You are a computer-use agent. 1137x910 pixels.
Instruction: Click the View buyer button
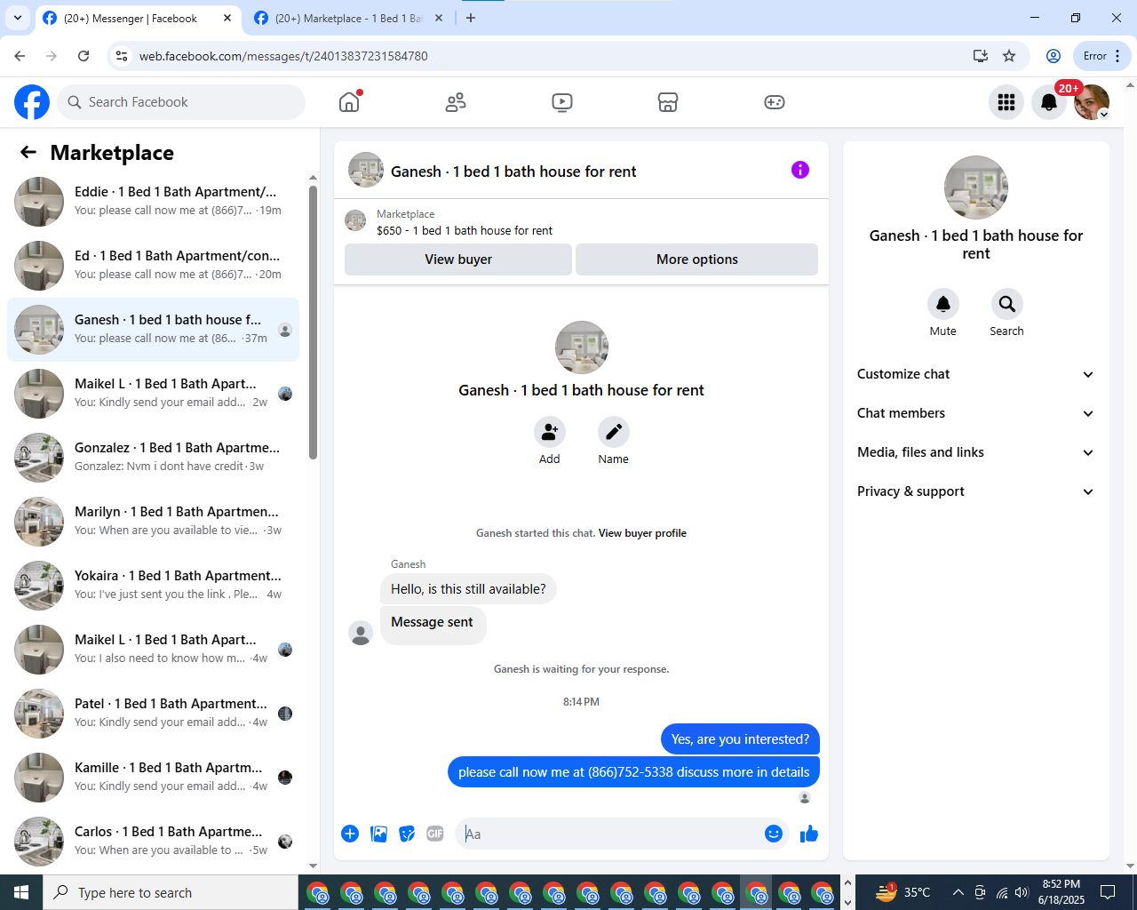coord(458,259)
